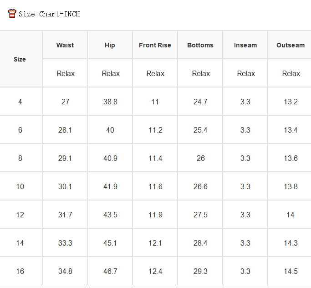
Task: Select hip value 46.7 in last row
Action: pyautogui.click(x=110, y=271)
